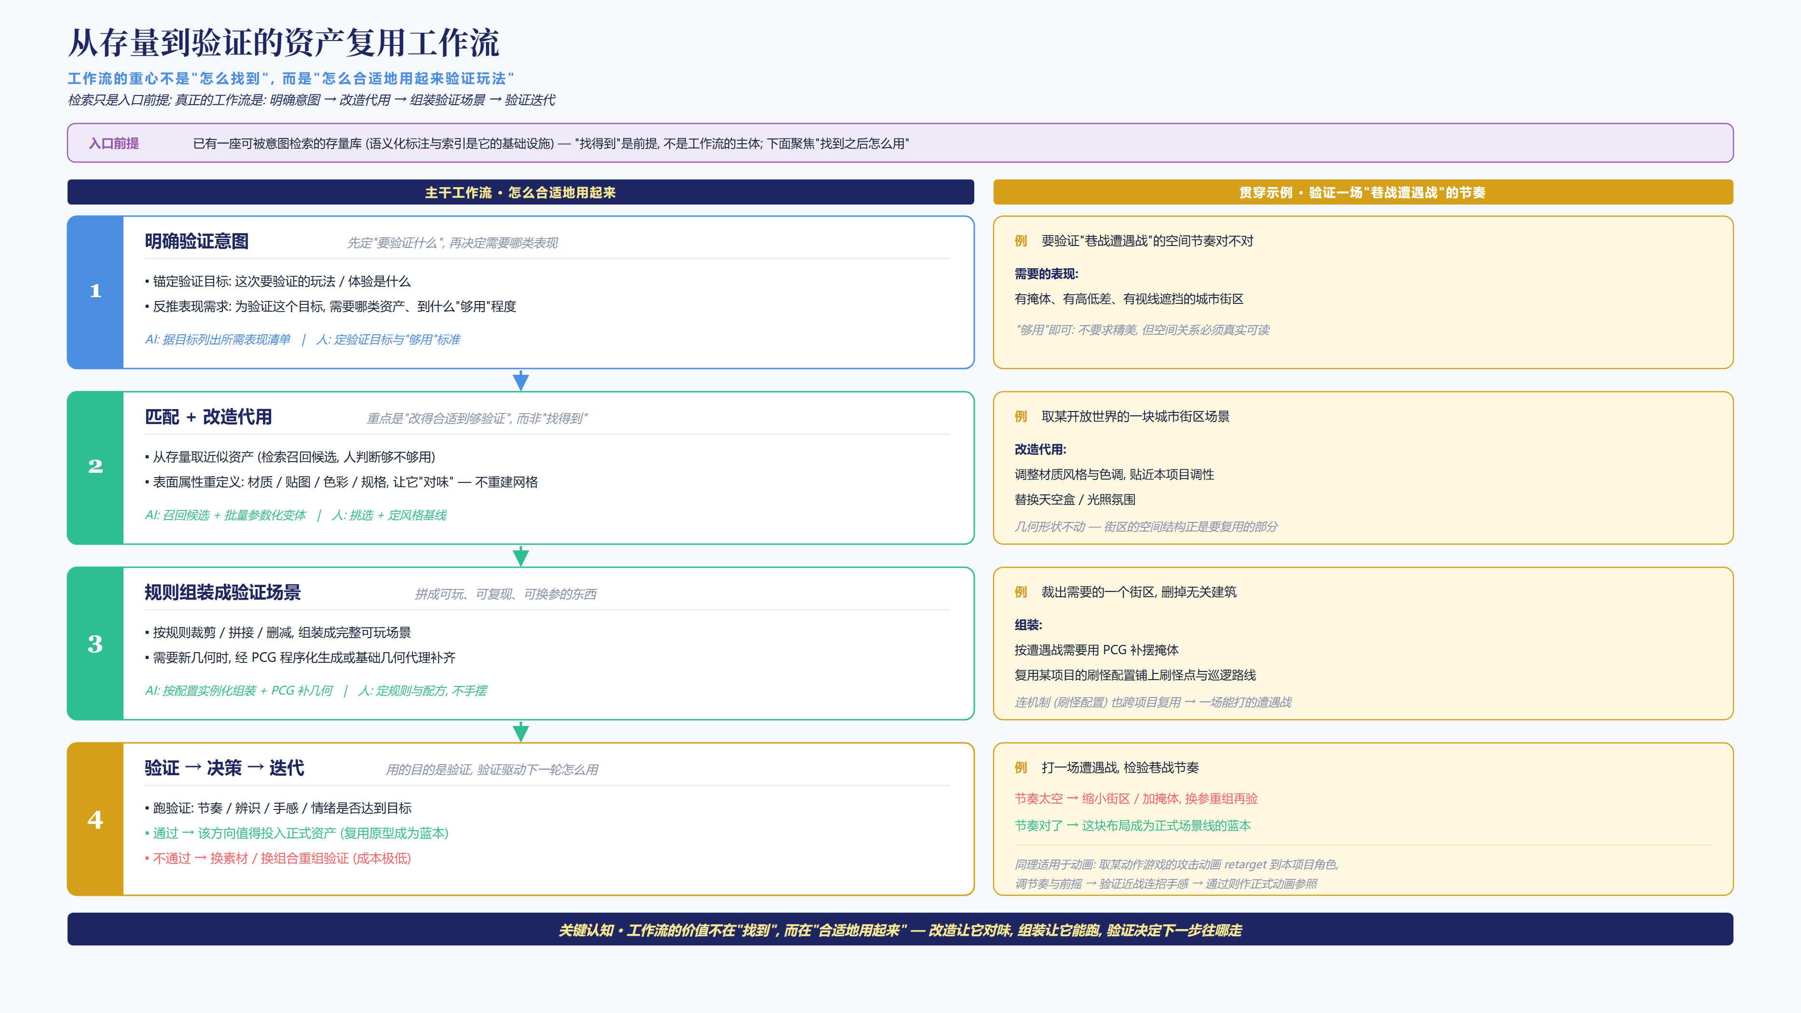1801x1013 pixels.
Task: Click the note 重点是改得合适到够验证
Action: (477, 418)
